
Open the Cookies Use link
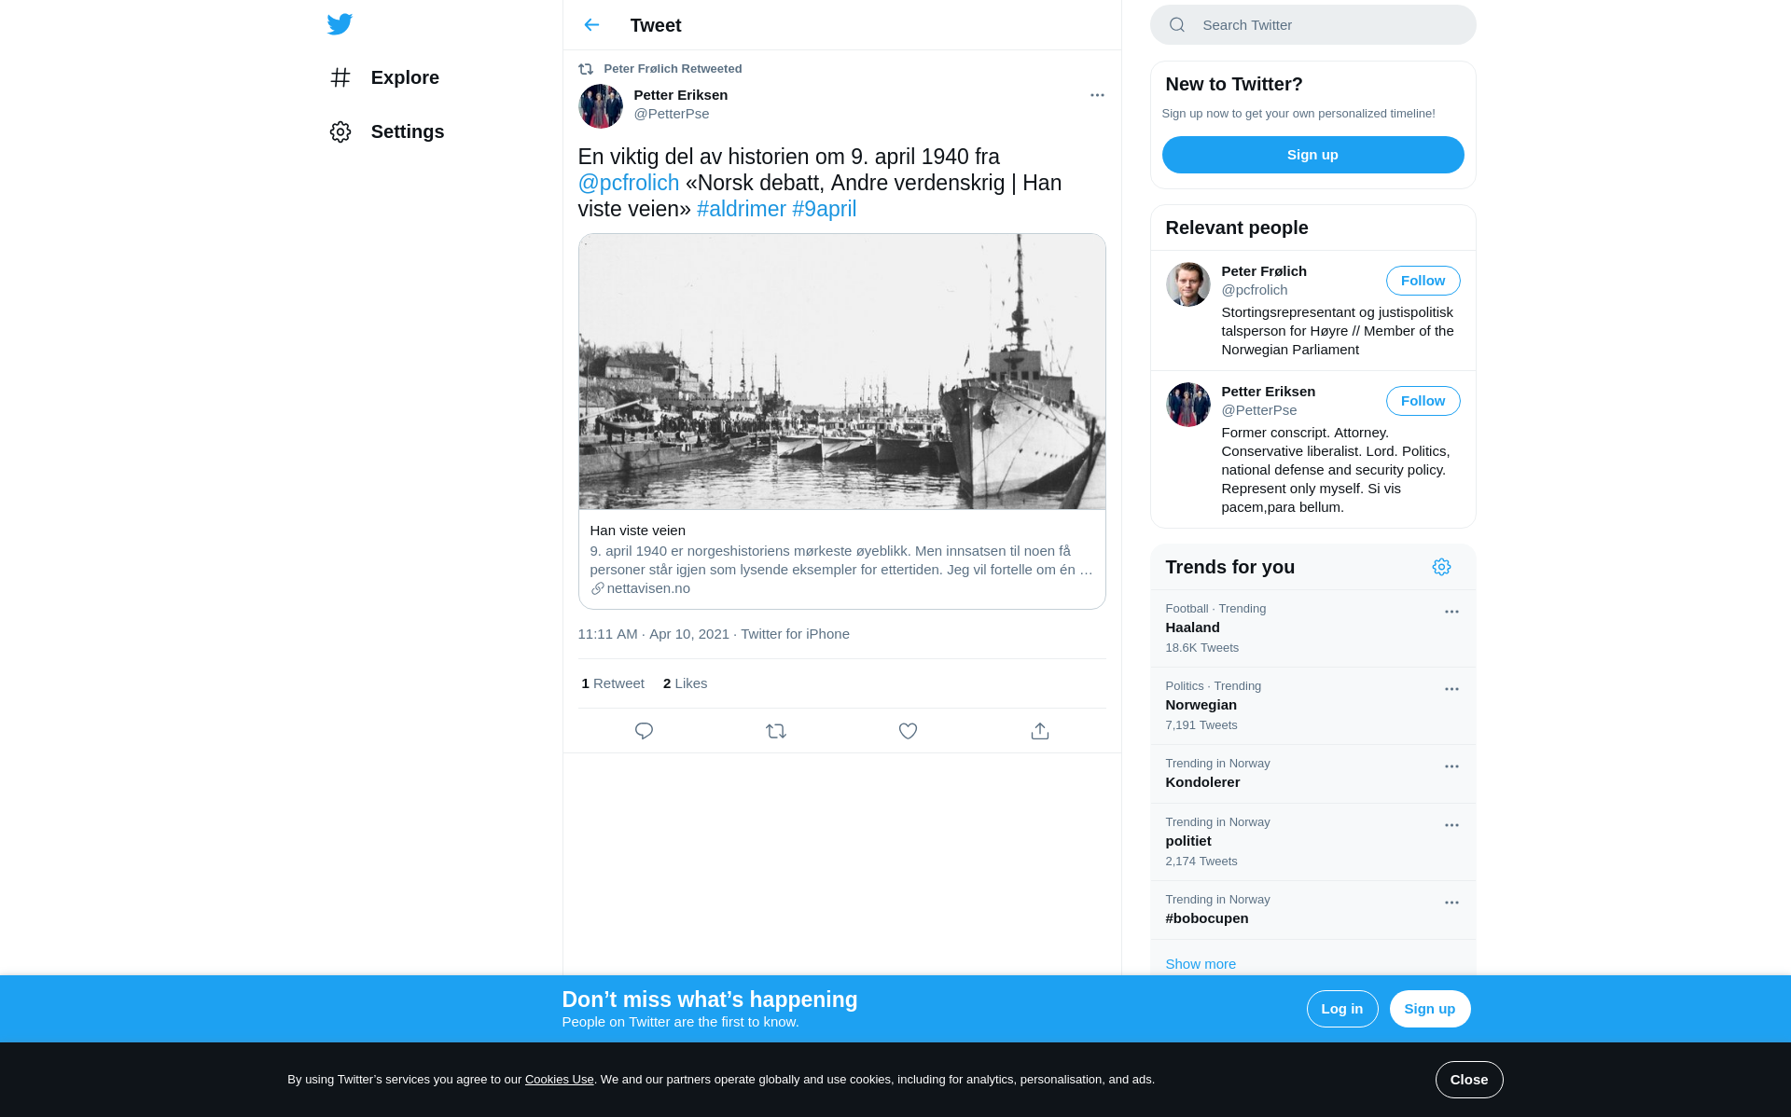560,1080
